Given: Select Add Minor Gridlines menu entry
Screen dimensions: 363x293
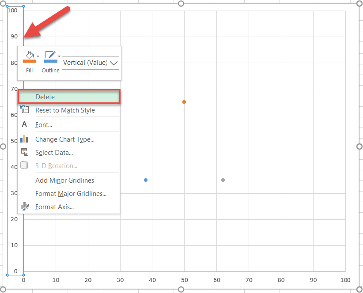Looking at the screenshot, I should pos(64,180).
